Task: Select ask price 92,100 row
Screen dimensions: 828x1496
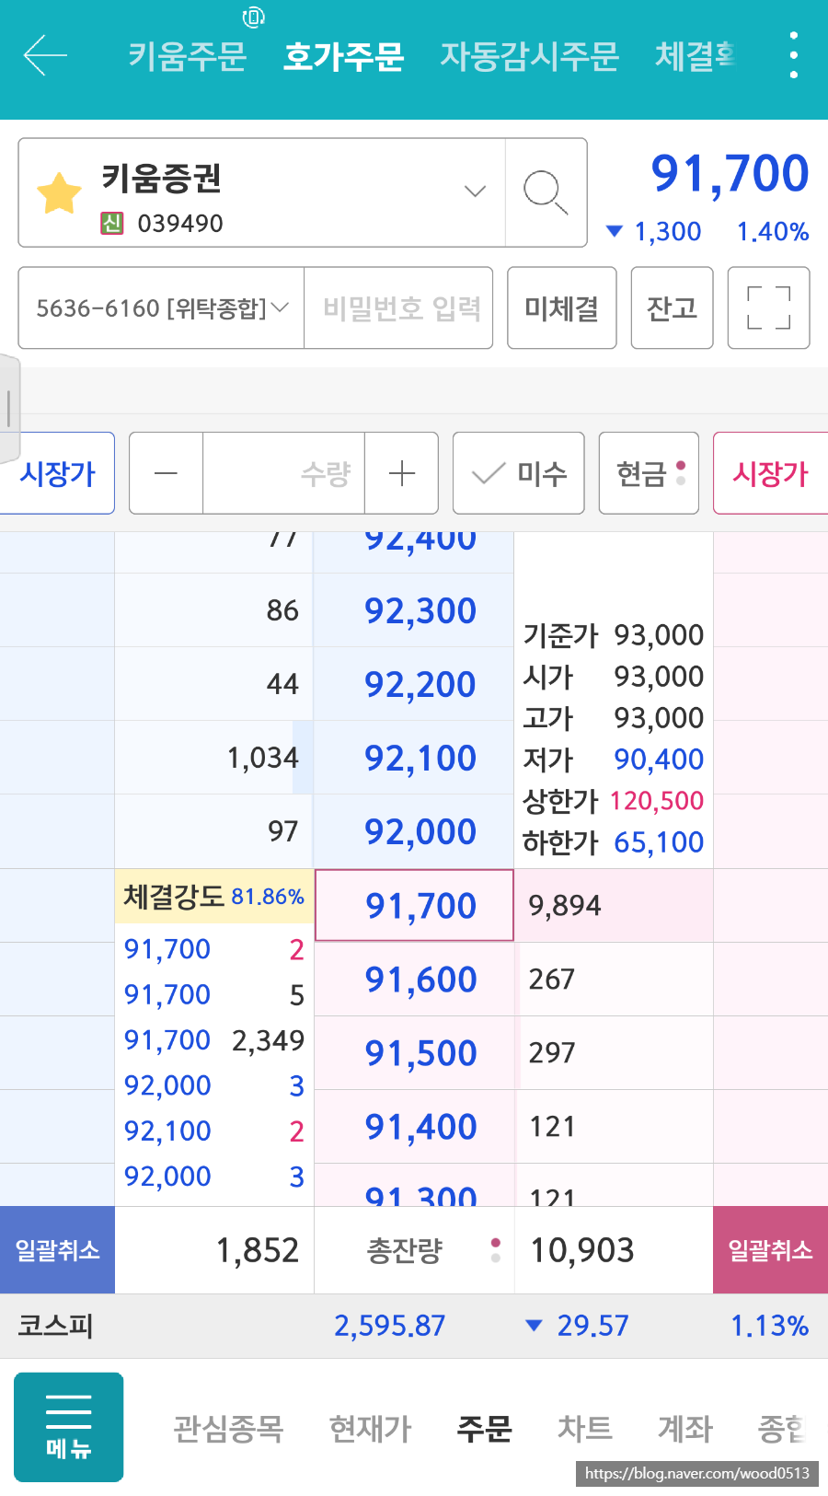Action: pos(414,758)
